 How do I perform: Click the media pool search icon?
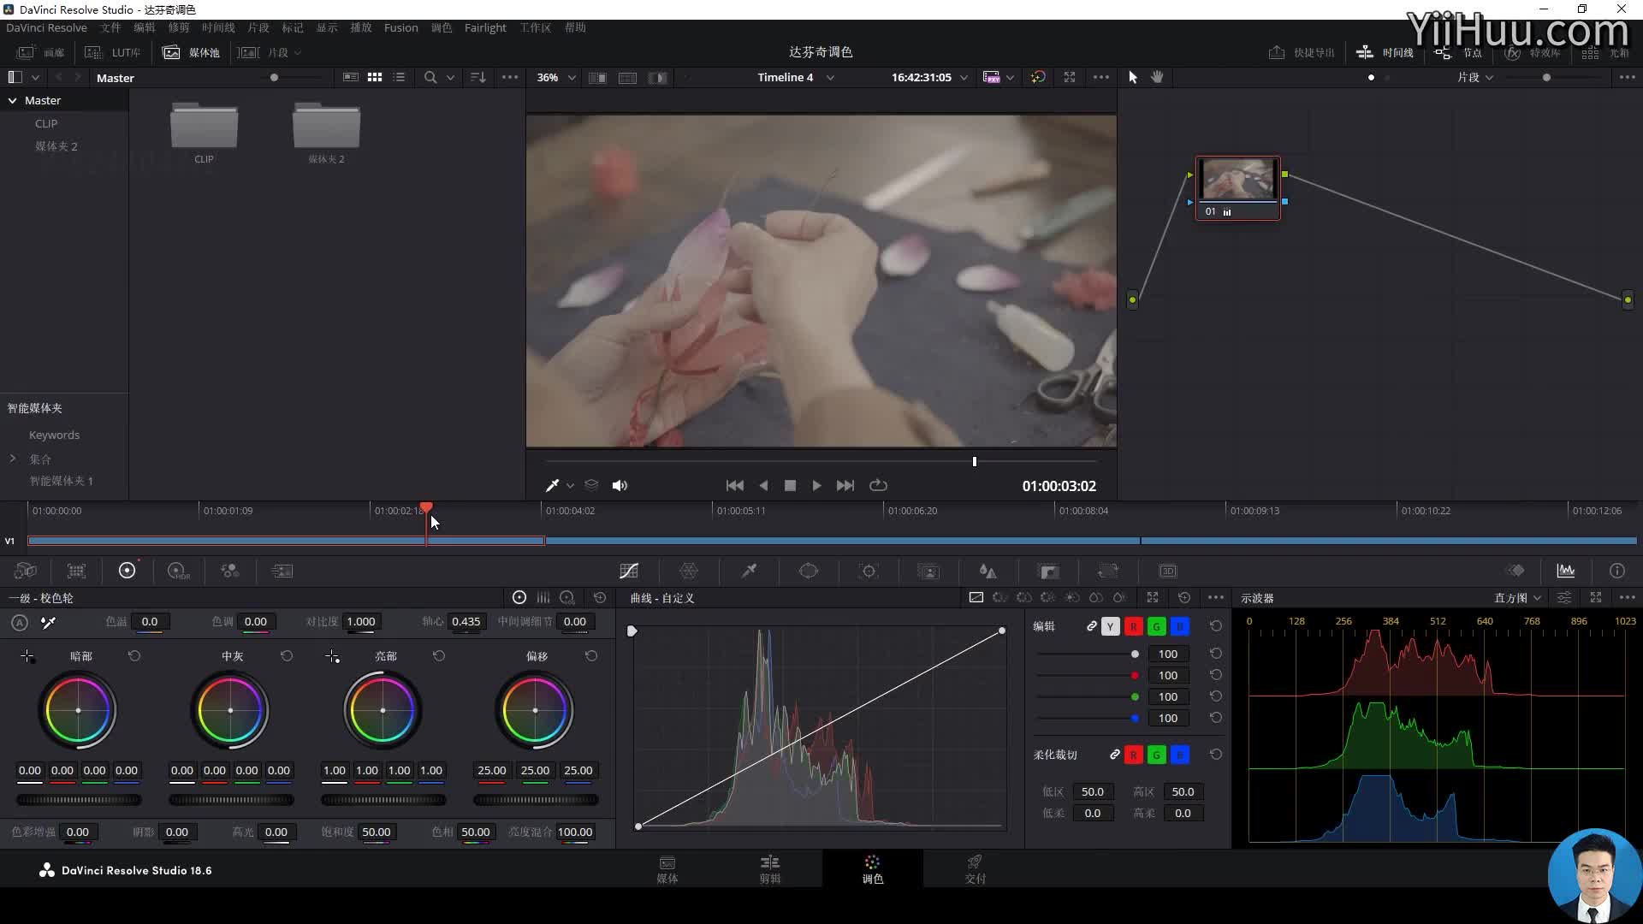[x=430, y=77]
